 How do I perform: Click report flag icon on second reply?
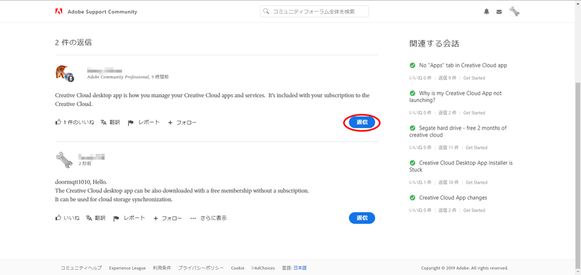[x=116, y=219]
